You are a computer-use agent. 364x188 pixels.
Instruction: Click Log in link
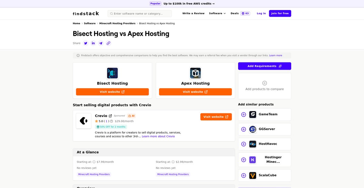261,13
